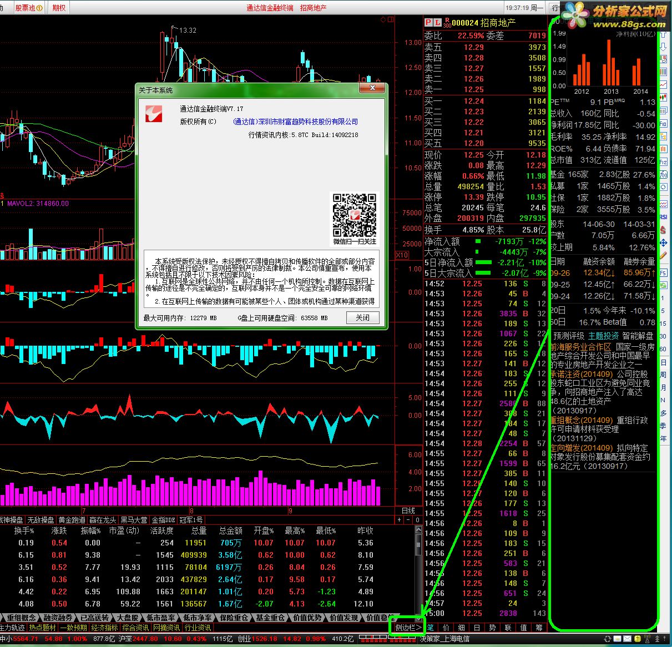Click the sync arrows icon in status bar

point(608,639)
